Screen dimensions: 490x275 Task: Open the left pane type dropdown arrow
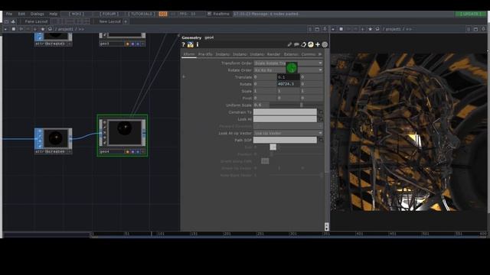click(5, 29)
